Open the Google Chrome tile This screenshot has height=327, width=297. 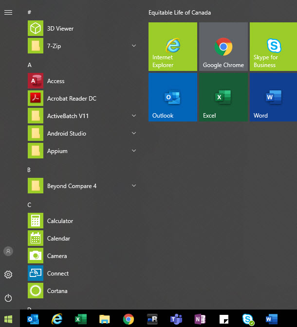[223, 47]
